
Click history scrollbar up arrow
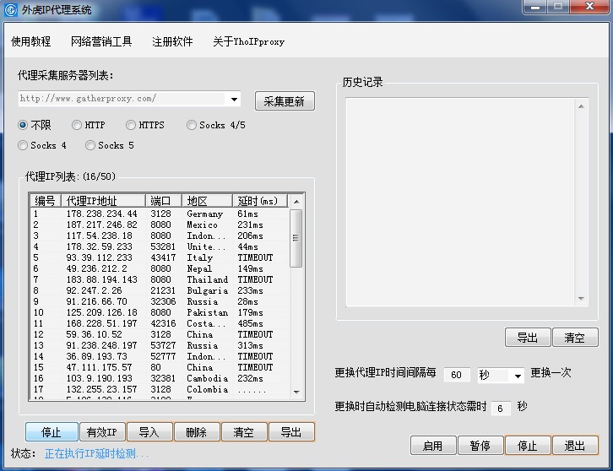(581, 106)
